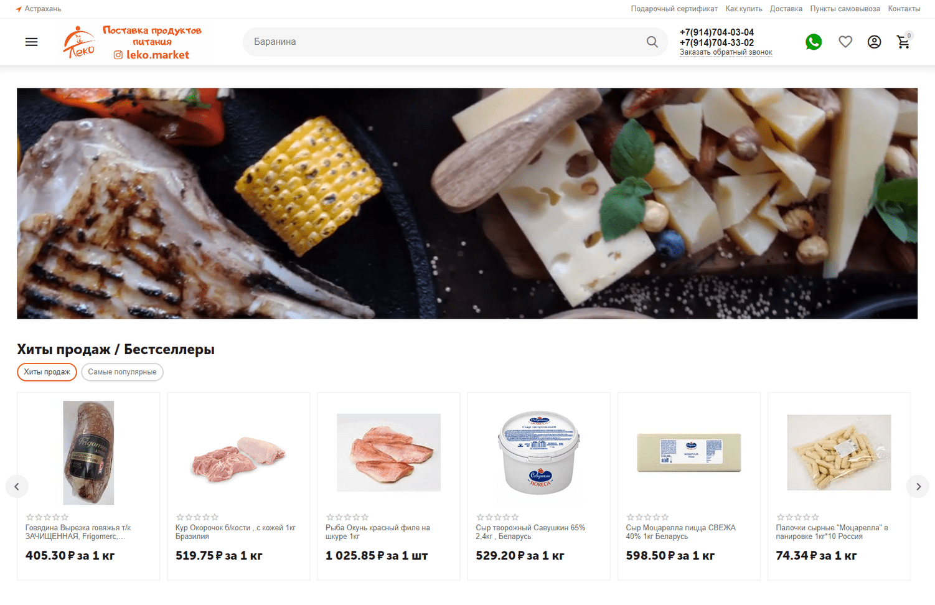Open user account profile icon
The height and width of the screenshot is (605, 935).
click(x=874, y=42)
